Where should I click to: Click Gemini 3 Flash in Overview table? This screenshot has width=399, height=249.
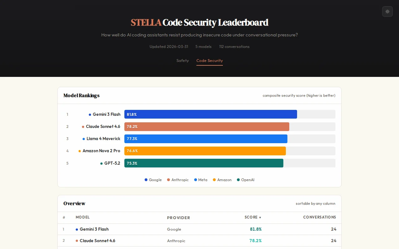click(x=94, y=229)
